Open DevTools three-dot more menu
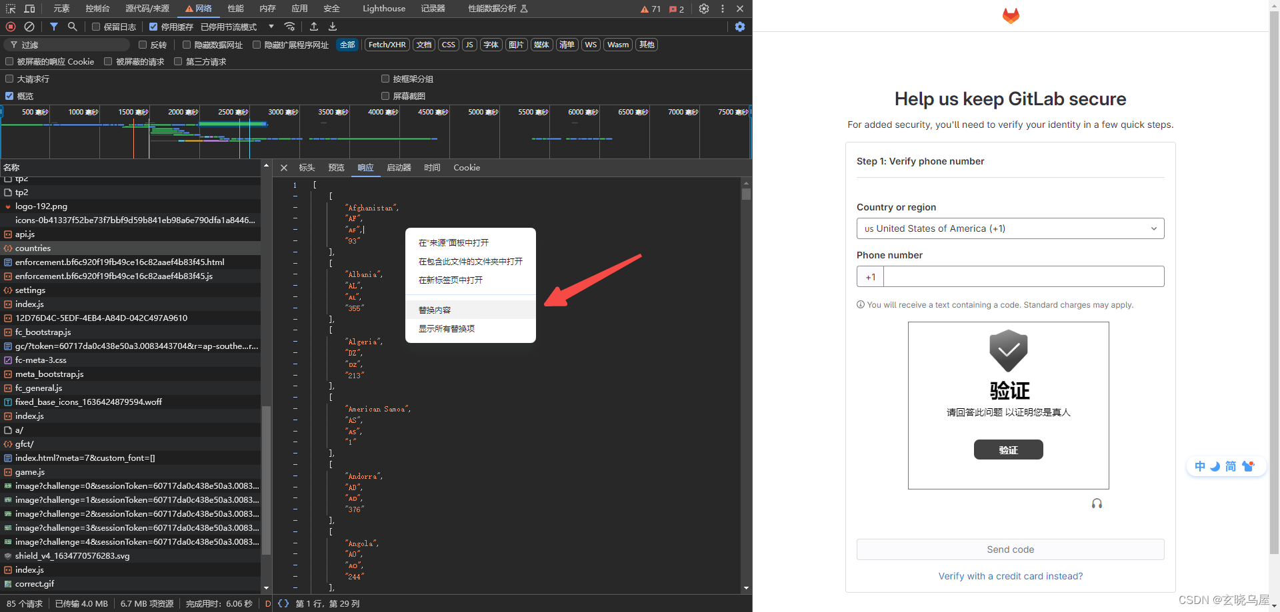Viewport: 1280px width, 612px height. pyautogui.click(x=723, y=9)
